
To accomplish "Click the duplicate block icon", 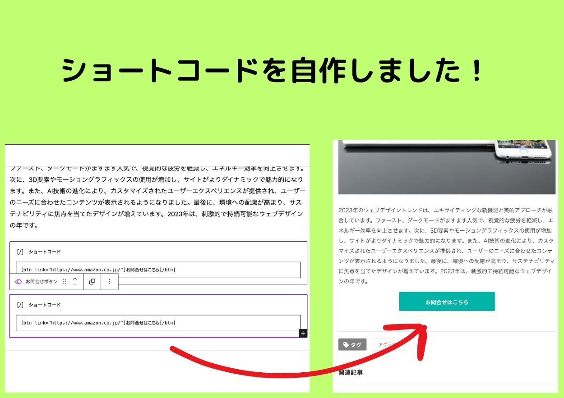I will [x=92, y=281].
